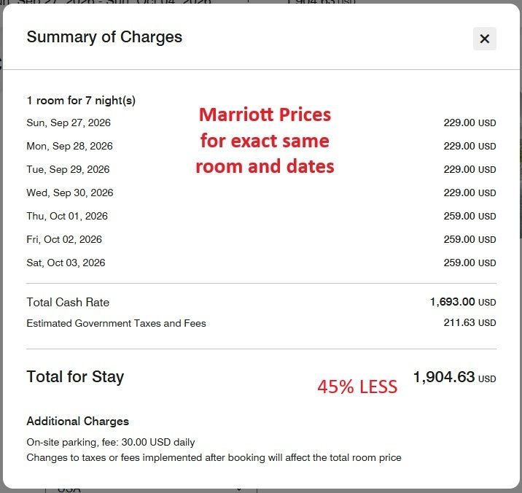Select the Sun, Sep 27, 2026 row

point(261,123)
